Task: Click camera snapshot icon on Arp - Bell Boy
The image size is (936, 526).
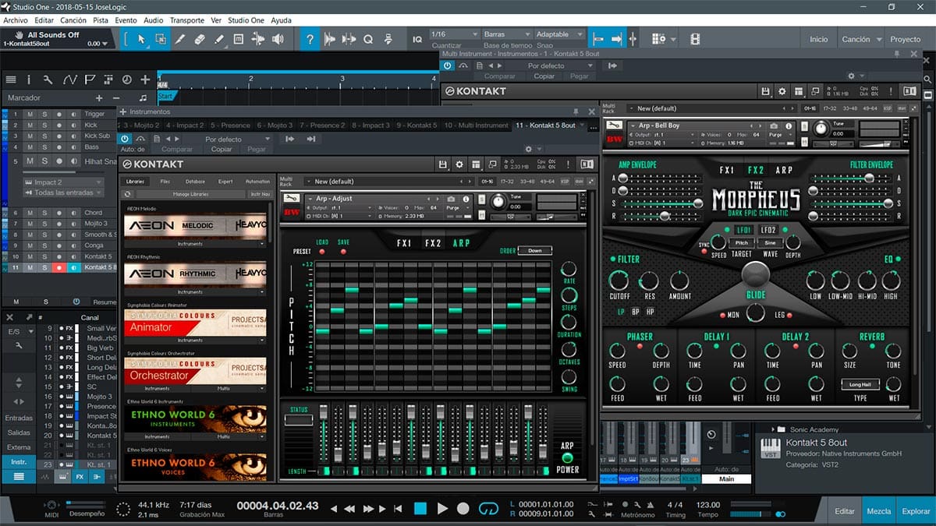Action: (x=773, y=125)
